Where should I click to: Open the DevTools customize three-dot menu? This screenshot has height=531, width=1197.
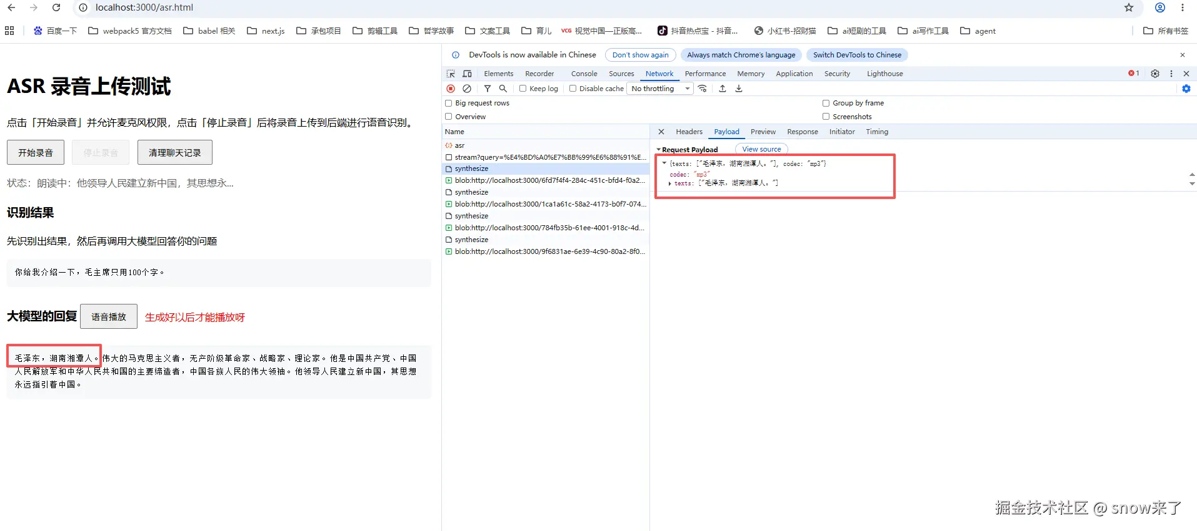pyautogui.click(x=1171, y=74)
